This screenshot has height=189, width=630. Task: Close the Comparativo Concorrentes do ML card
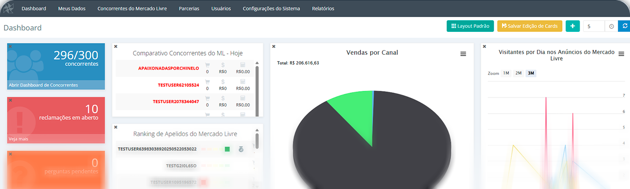click(x=116, y=46)
